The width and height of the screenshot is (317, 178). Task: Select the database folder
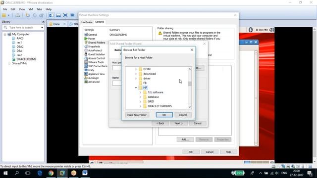click(x=153, y=97)
